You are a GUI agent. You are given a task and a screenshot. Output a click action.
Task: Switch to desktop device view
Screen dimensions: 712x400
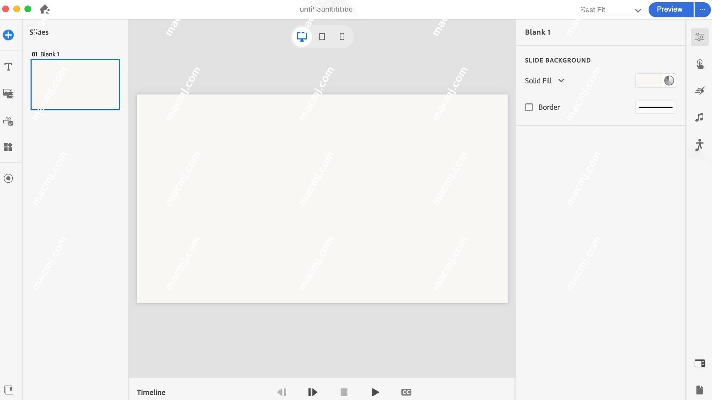pyautogui.click(x=302, y=37)
